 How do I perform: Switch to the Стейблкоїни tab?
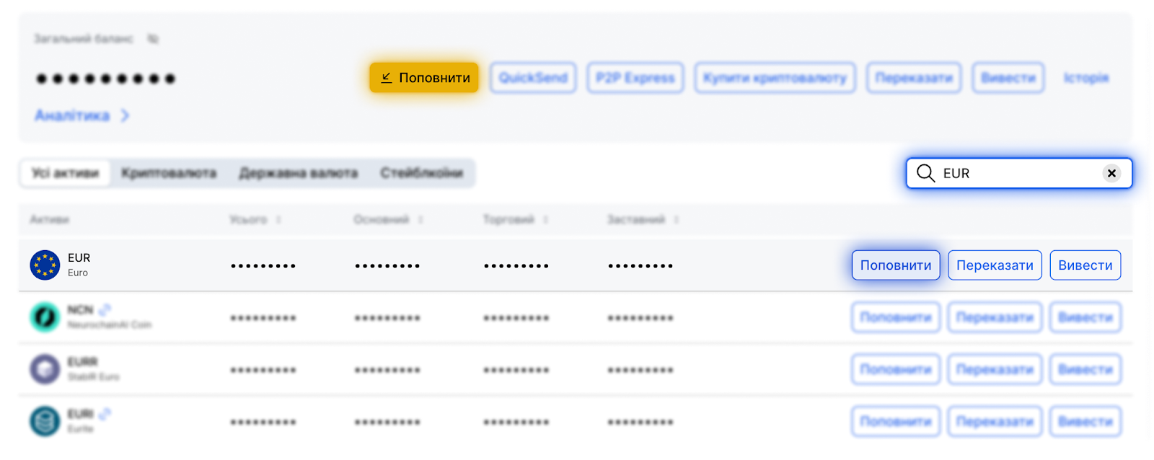click(421, 173)
